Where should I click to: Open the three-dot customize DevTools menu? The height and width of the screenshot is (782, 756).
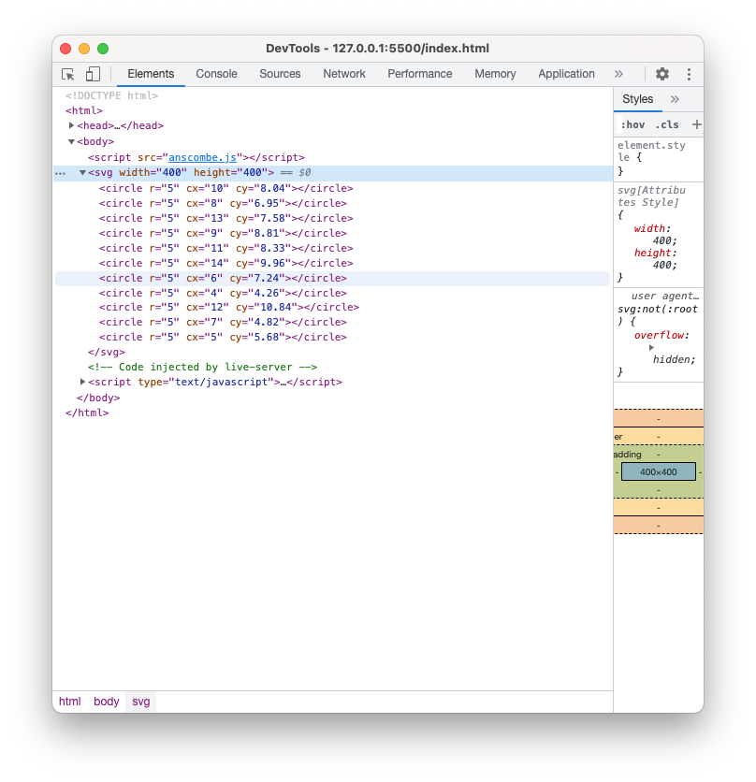[689, 74]
